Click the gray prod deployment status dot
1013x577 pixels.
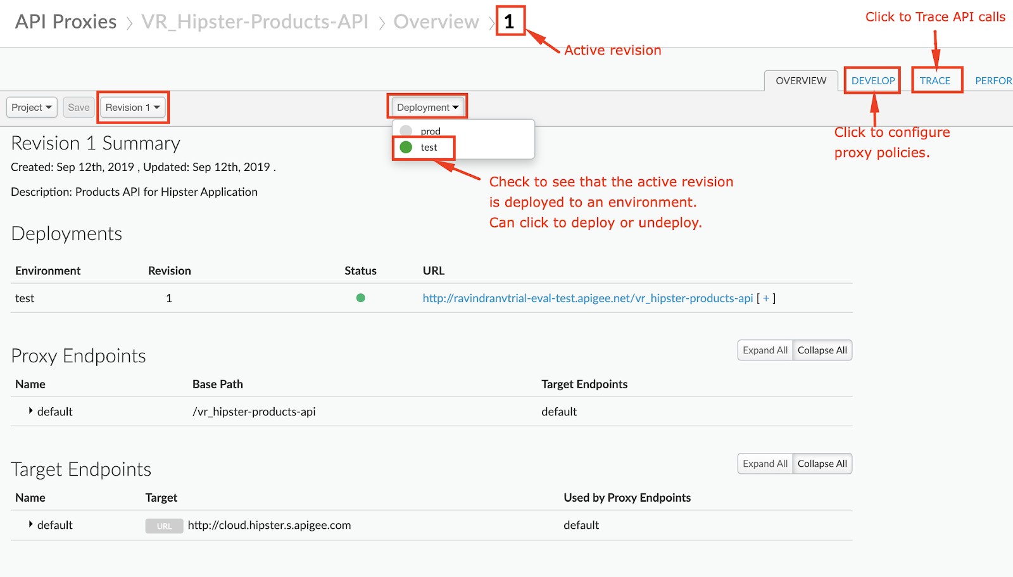click(x=406, y=131)
